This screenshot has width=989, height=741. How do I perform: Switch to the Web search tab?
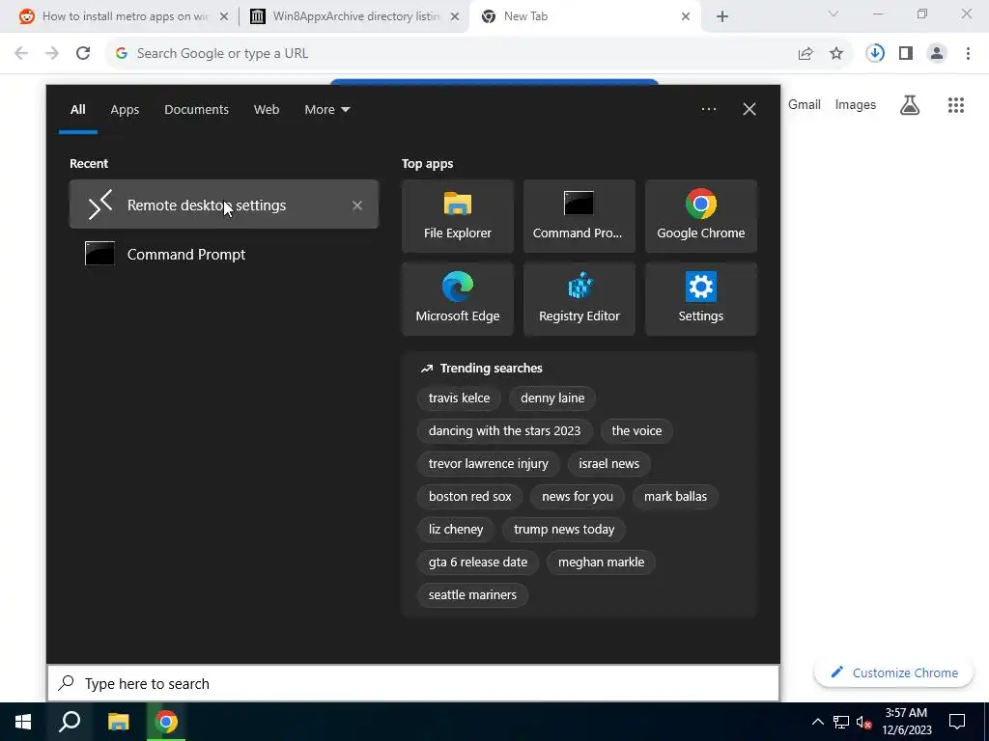267,110
